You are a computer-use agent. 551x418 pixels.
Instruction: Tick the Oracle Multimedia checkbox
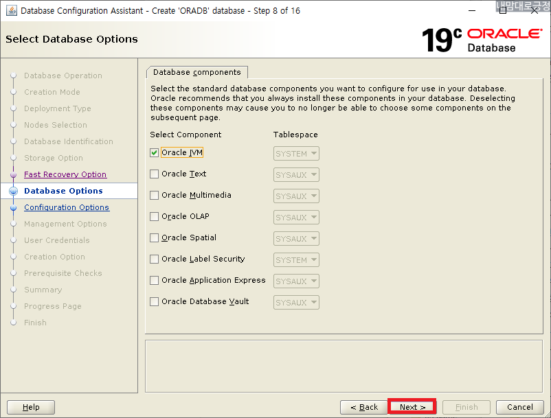(x=154, y=195)
